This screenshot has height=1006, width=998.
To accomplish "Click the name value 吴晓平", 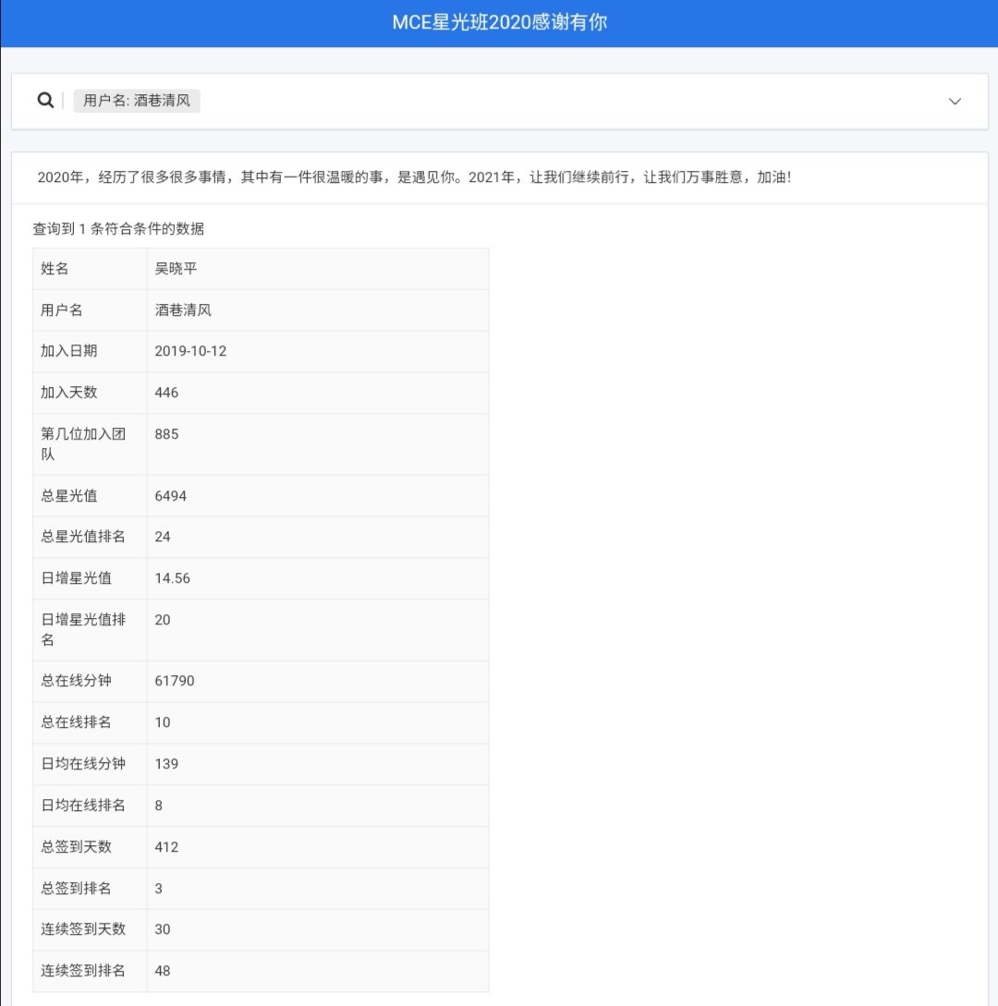I will [x=176, y=268].
